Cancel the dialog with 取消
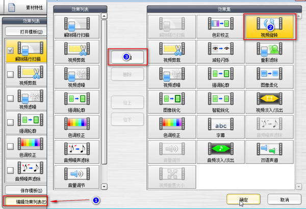 coord(284,199)
